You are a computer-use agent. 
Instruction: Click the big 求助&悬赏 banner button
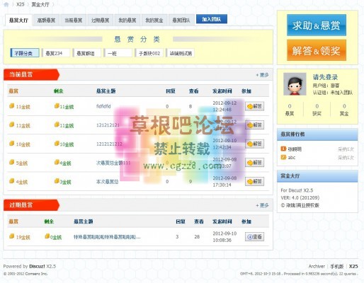point(317,25)
